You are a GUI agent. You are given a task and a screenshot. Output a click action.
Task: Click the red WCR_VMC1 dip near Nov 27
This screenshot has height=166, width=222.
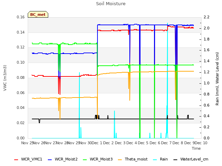(59, 85)
